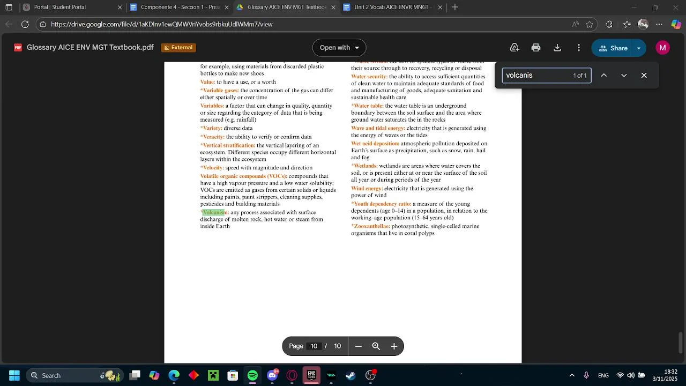View site information lock icon
Screen dimensions: 686x386
[43, 24]
